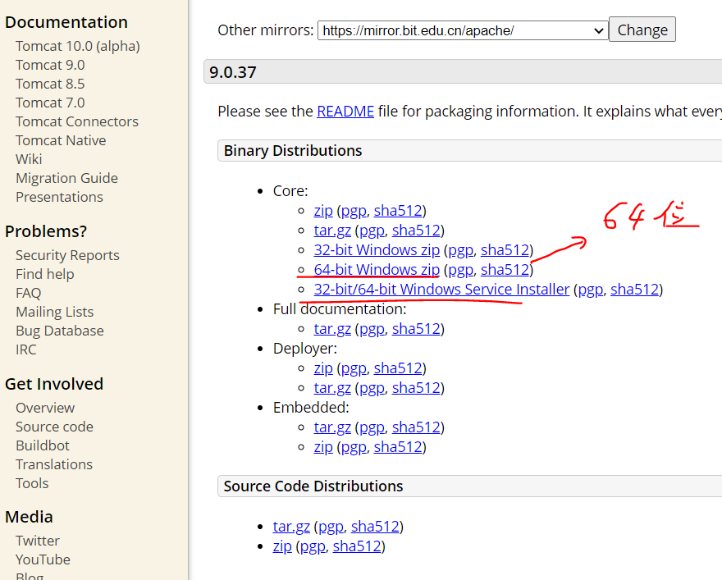Go to Source code page
Viewport: 722px width, 580px height.
point(54,427)
